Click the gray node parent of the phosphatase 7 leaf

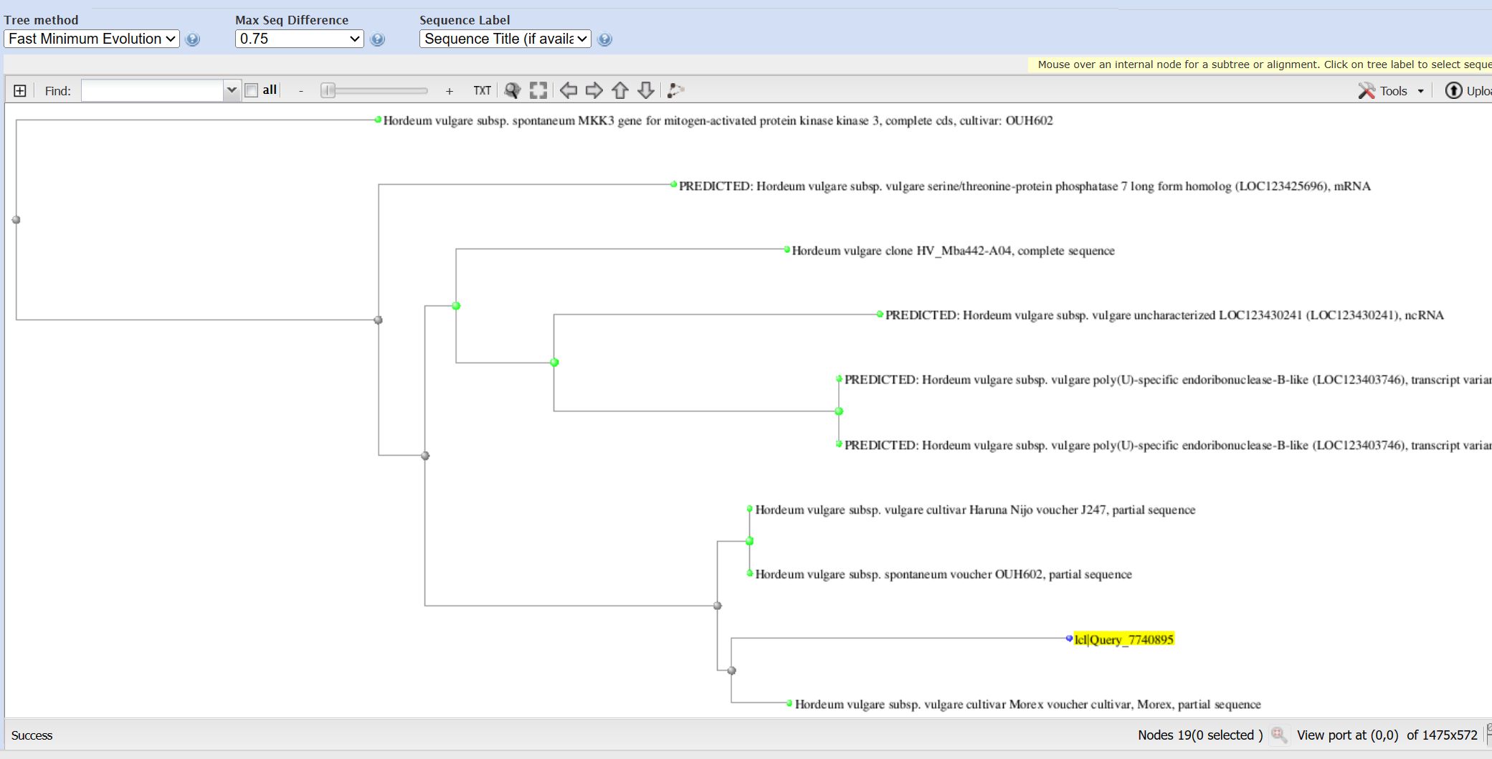coord(379,320)
